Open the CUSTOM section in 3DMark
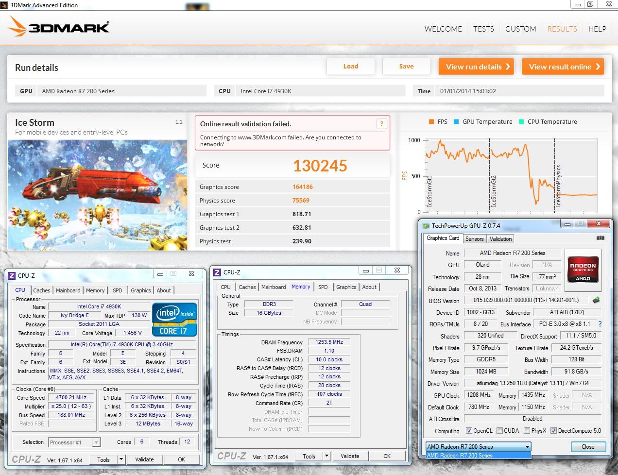 [521, 29]
